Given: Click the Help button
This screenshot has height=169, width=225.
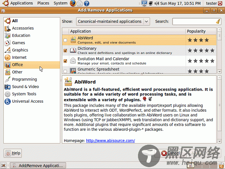Looking at the screenshot, I should pos(13,153).
